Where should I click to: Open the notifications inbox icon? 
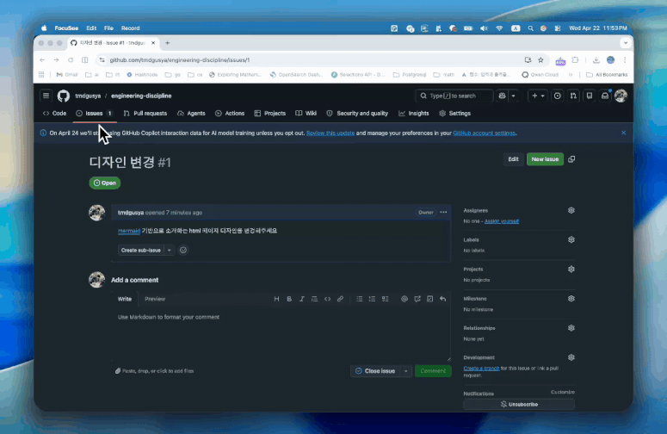click(604, 96)
